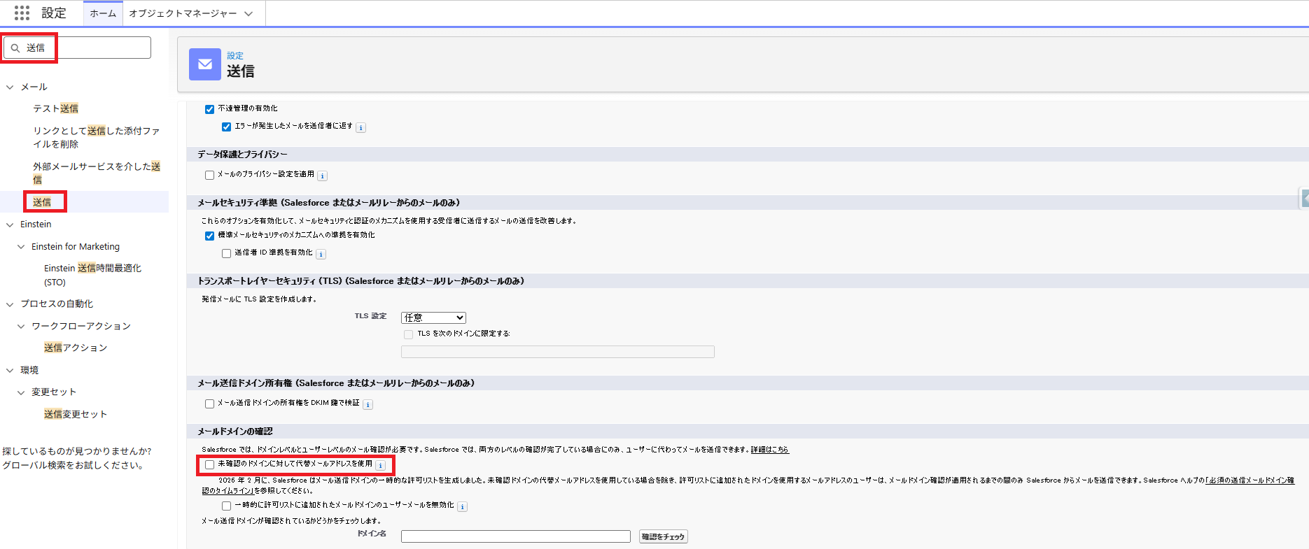Enable メール送信ドメインの所有権を DKIM 鍵で検証
The height and width of the screenshot is (549, 1309).
[209, 404]
